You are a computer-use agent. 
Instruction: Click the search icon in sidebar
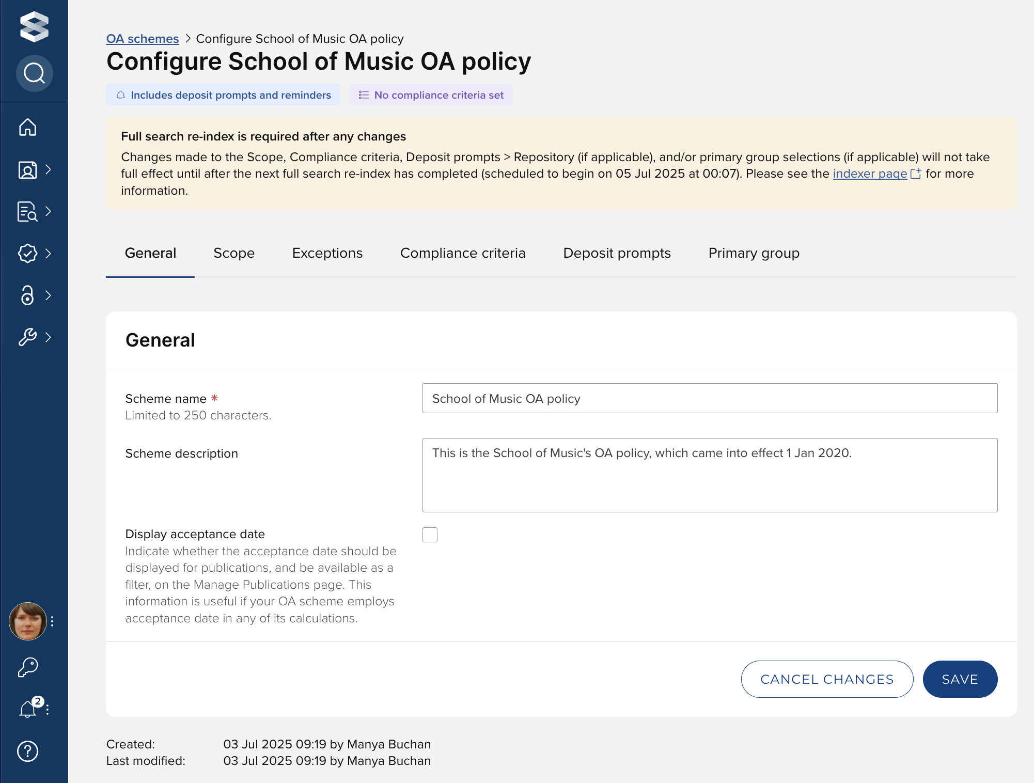34,73
